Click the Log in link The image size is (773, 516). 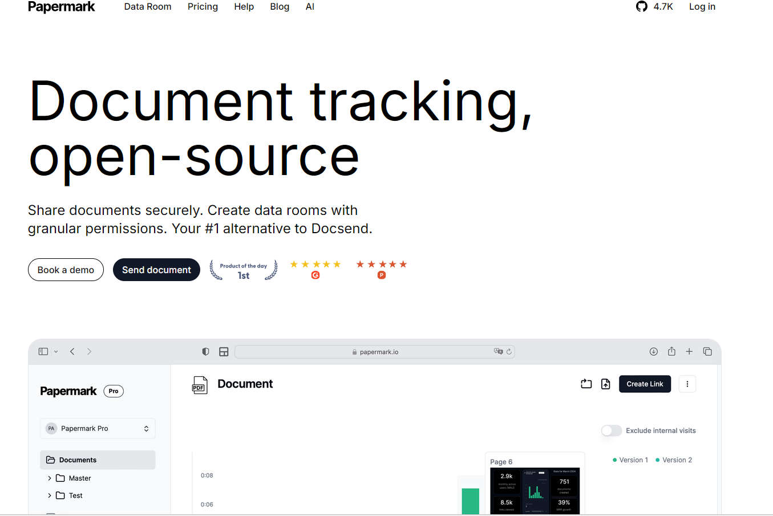[x=702, y=7]
